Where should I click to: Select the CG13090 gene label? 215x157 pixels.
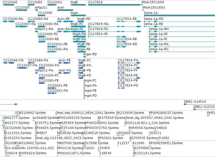(x=45, y=13)
